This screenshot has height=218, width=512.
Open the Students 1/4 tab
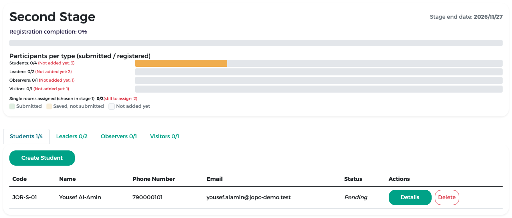click(x=26, y=136)
